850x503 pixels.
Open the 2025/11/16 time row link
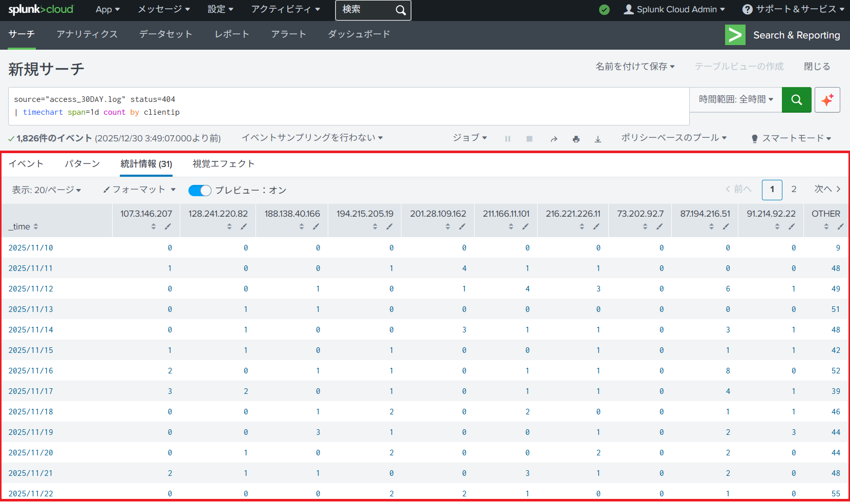coord(31,371)
